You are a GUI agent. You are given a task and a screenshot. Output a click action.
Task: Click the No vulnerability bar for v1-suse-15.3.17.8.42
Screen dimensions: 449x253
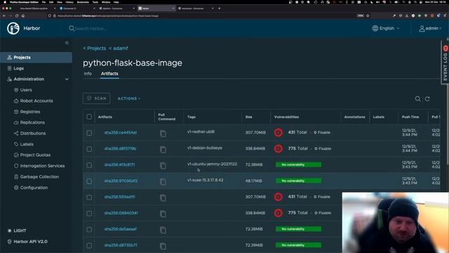[298, 181]
